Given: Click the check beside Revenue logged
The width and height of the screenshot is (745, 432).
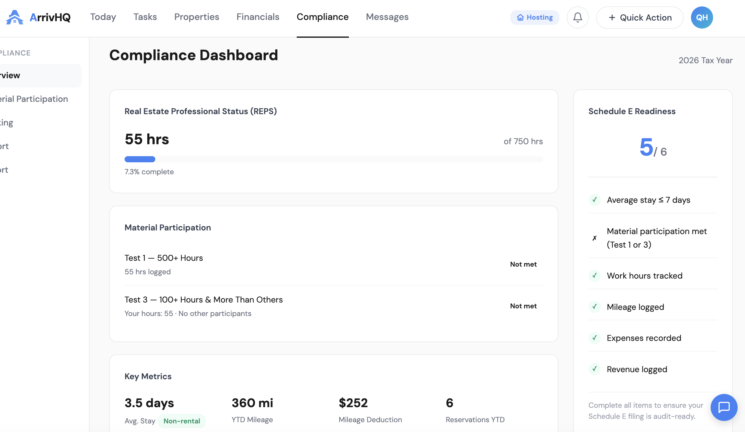Looking at the screenshot, I should point(595,369).
